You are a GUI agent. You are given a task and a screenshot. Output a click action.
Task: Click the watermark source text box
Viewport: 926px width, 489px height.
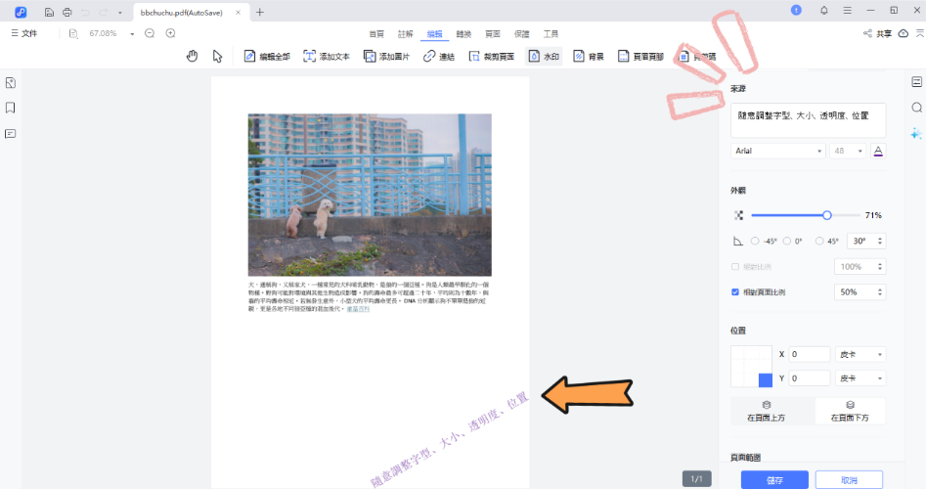click(x=808, y=120)
